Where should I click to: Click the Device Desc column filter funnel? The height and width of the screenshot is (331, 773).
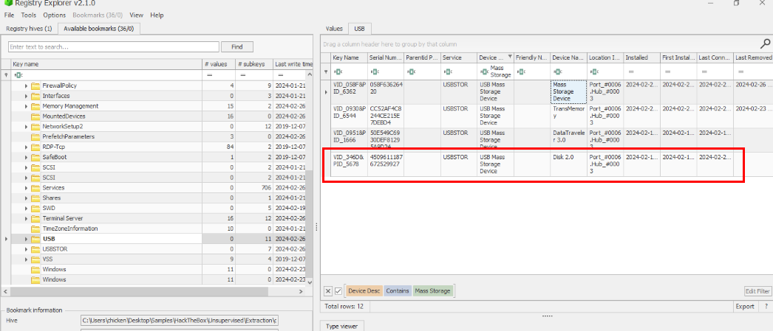pos(508,56)
